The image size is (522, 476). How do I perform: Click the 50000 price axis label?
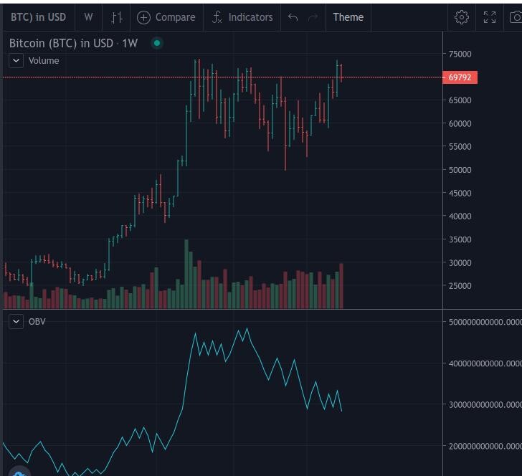tap(460, 170)
